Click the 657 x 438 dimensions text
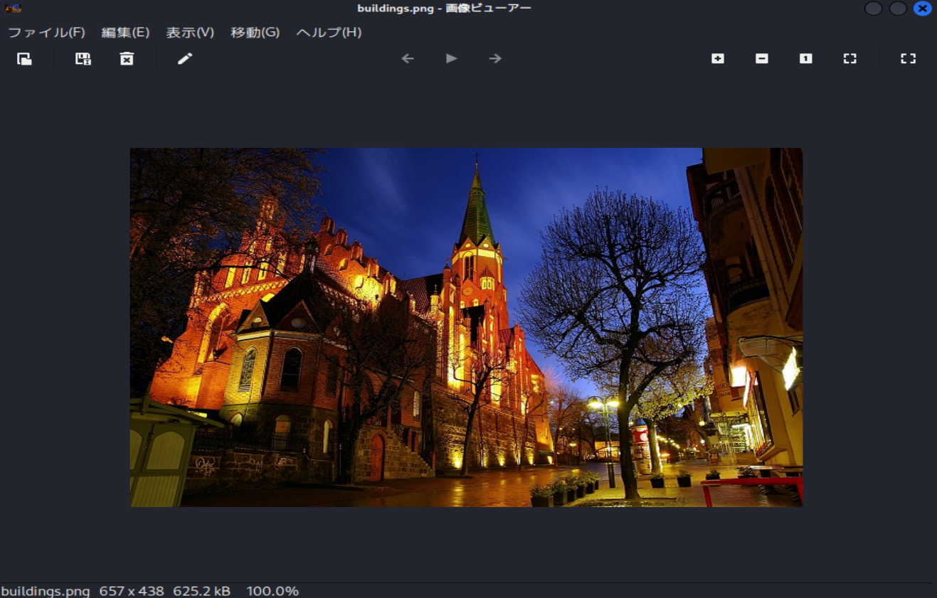 (132, 591)
